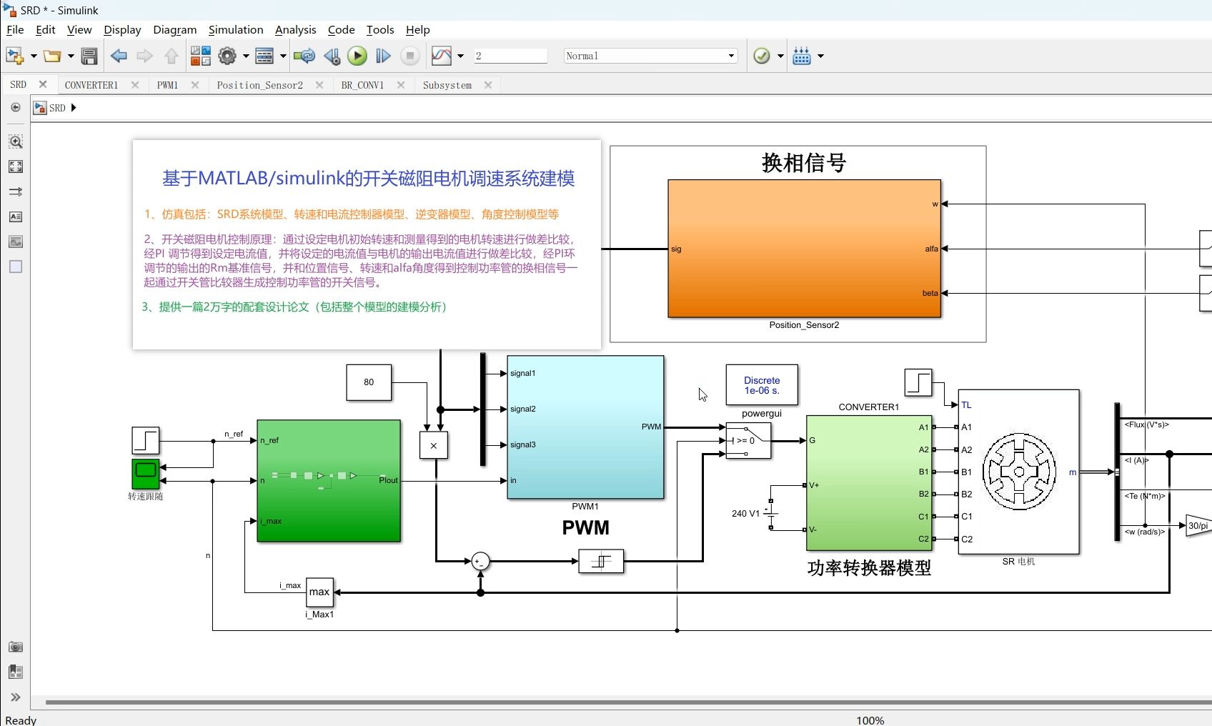Edit the simulation stop time field

pos(510,56)
